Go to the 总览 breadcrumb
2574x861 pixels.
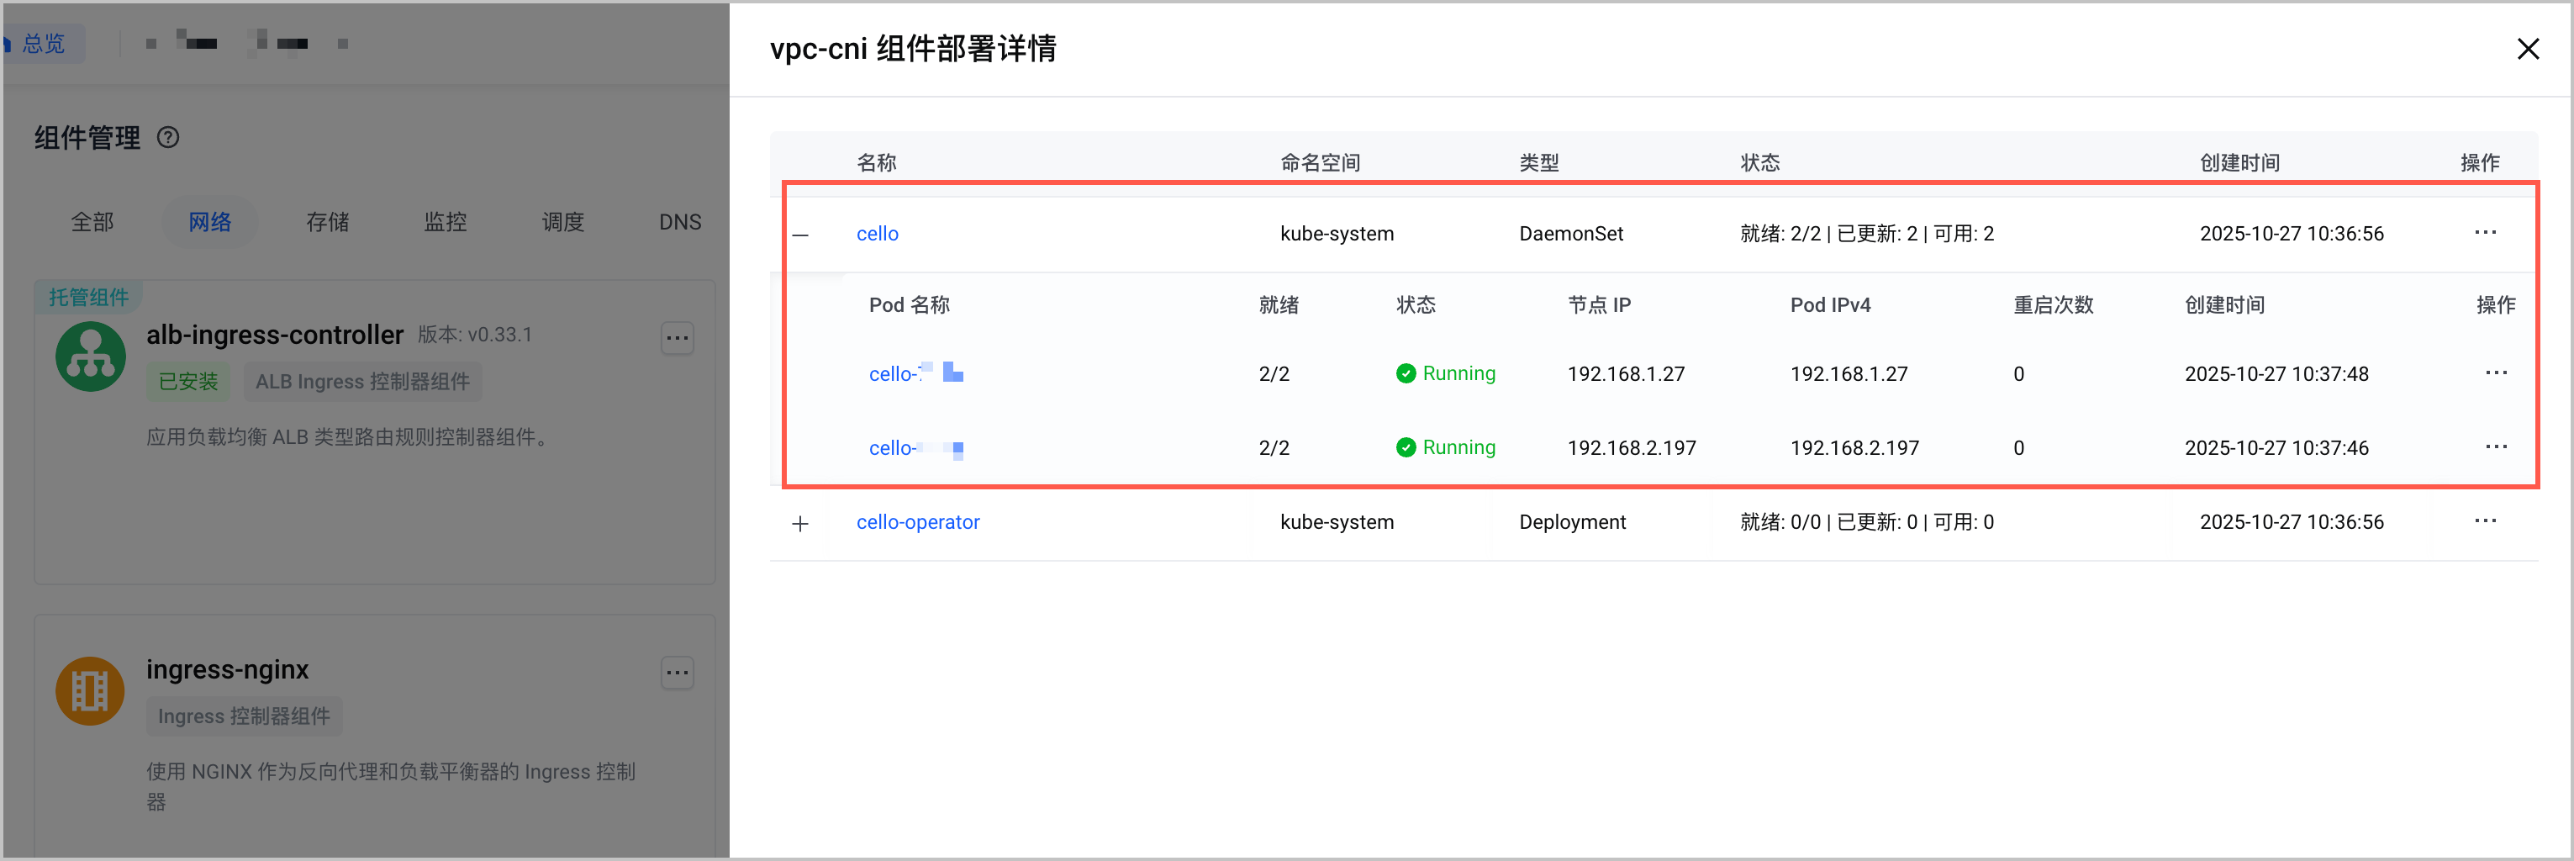42,44
